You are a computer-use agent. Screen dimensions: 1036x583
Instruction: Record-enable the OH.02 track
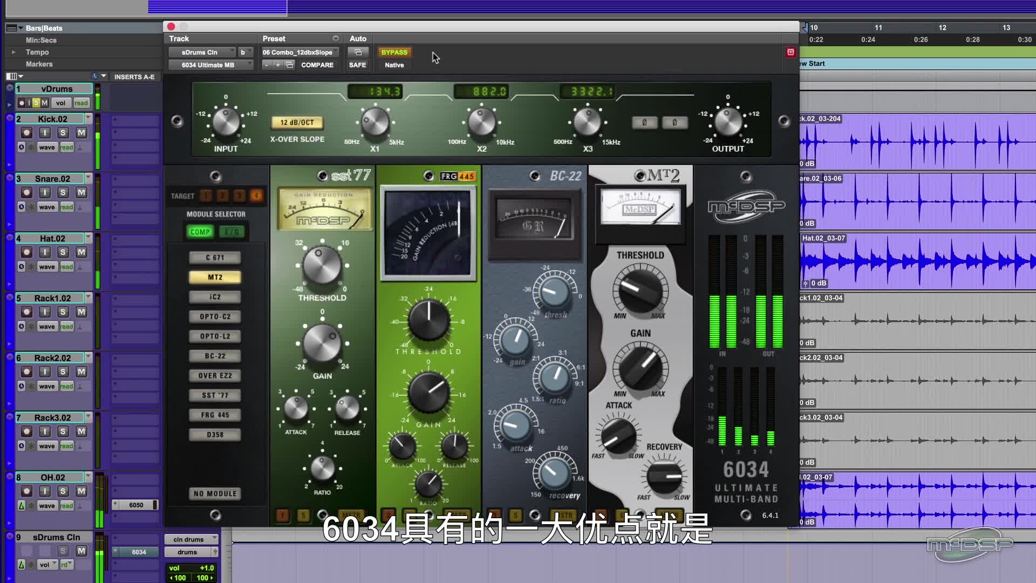click(26, 491)
